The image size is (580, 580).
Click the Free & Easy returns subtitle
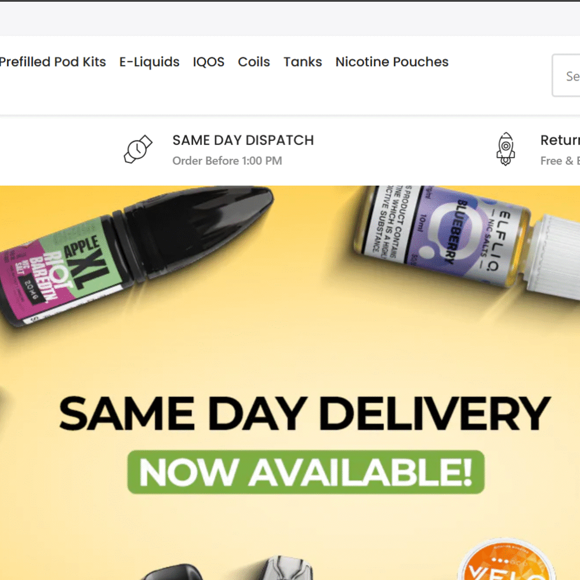point(560,161)
